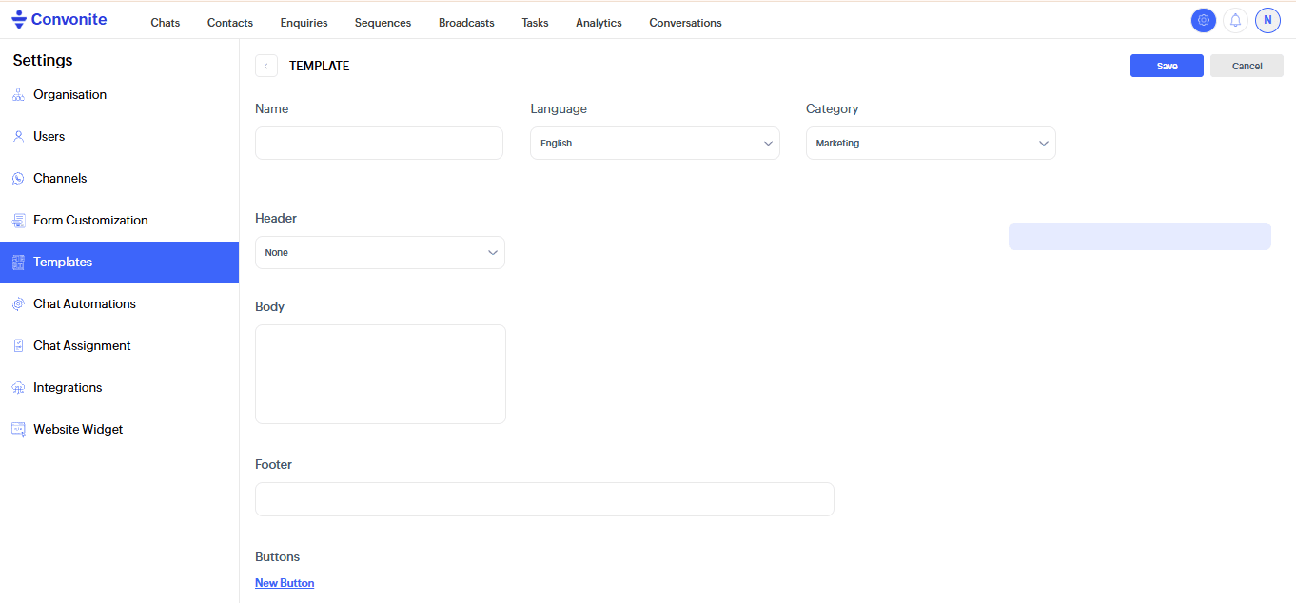Select Website Widget settings
Screen dimensions: 1296x603
[119, 430]
